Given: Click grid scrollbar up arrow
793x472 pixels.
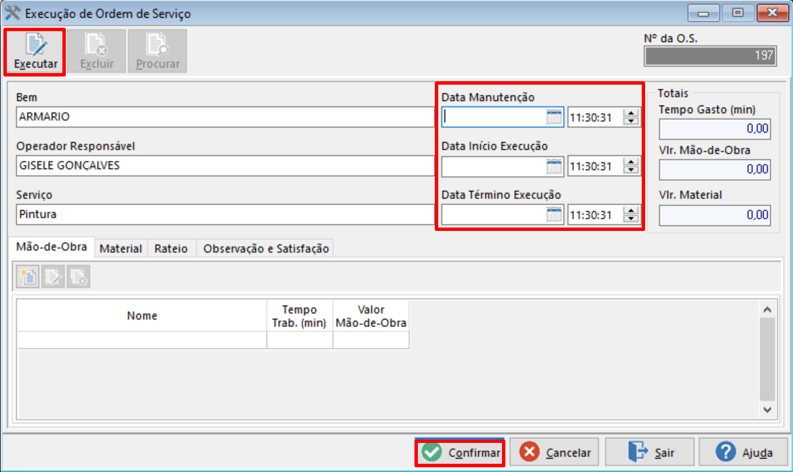Looking at the screenshot, I should (767, 309).
